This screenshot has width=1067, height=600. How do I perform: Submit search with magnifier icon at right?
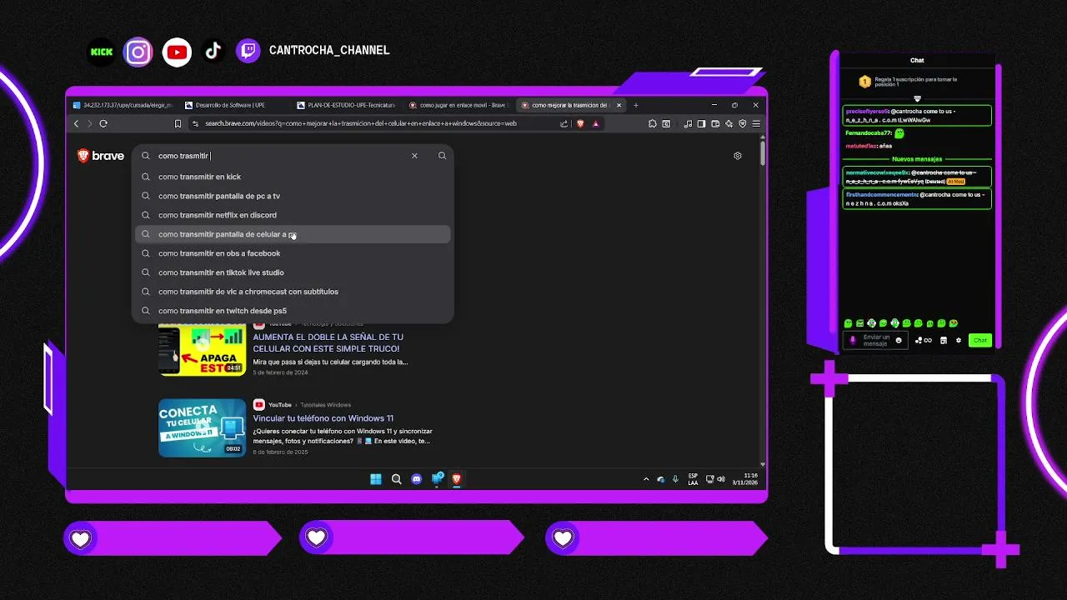[x=442, y=156]
